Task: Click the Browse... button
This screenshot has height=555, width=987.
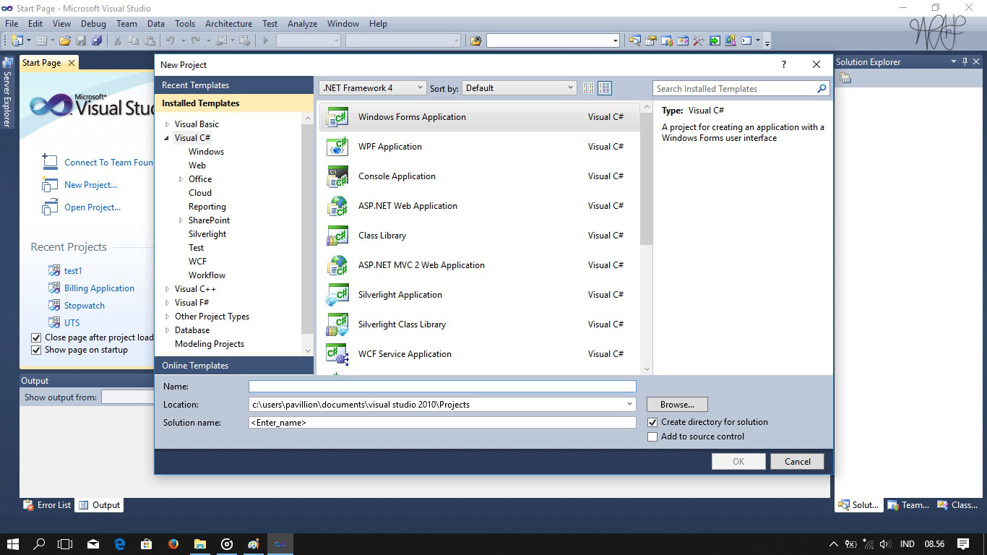Action: (x=677, y=405)
